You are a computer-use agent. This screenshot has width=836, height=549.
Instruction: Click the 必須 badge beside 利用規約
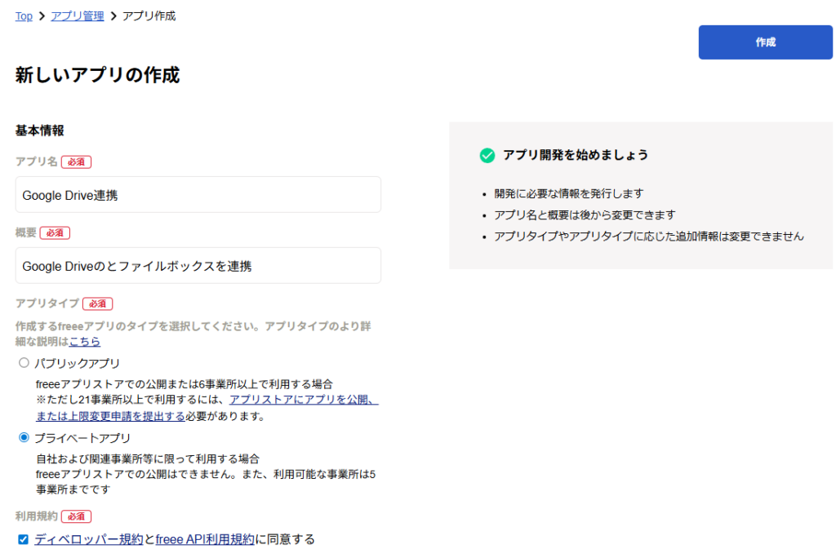click(76, 516)
